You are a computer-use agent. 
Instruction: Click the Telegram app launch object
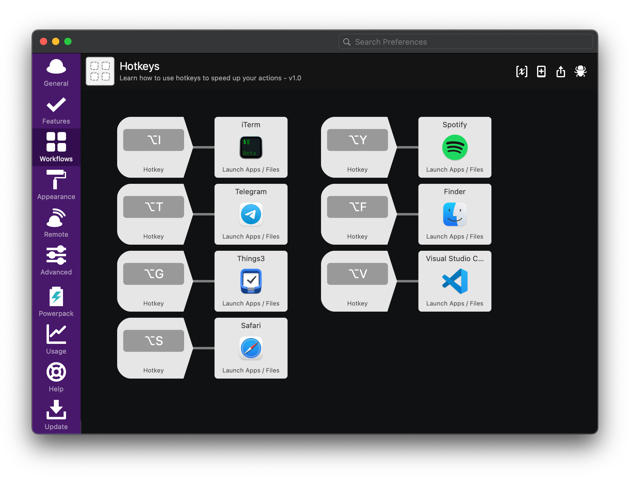tap(251, 214)
